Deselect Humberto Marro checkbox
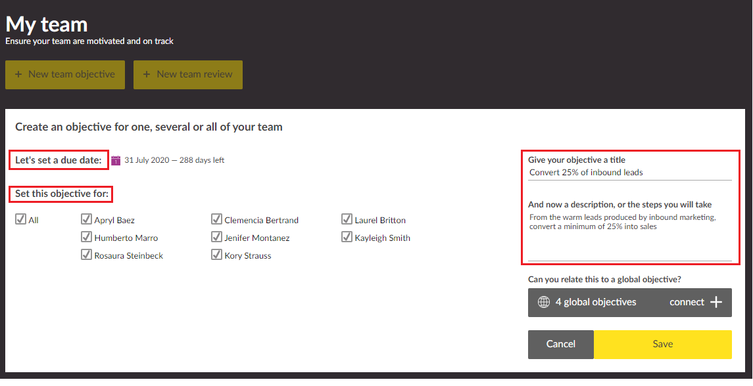This screenshot has width=753, height=386. pyautogui.click(x=86, y=238)
